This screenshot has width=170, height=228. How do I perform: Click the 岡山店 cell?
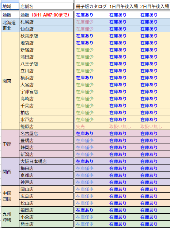[46, 189]
